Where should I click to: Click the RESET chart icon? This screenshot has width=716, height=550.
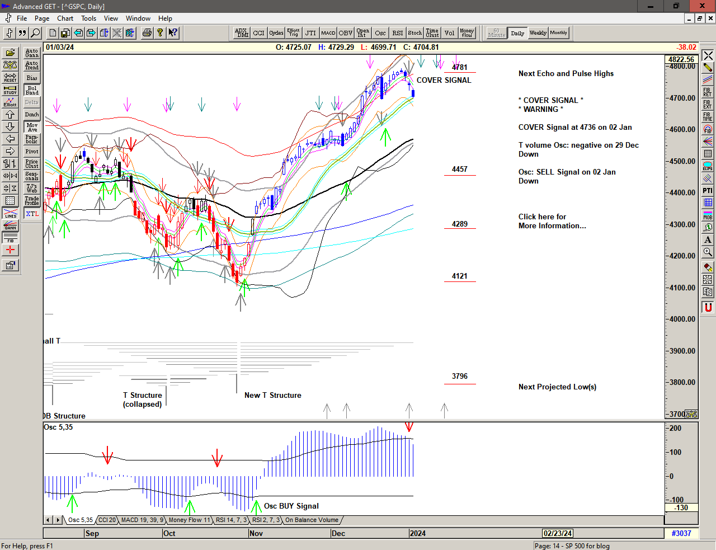[10, 77]
